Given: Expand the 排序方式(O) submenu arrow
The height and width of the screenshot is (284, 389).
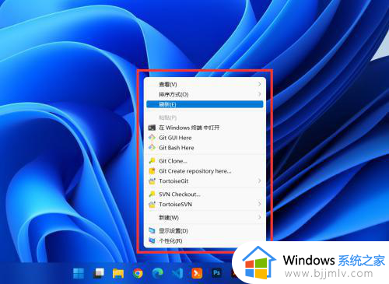Looking at the screenshot, I should click(259, 94).
